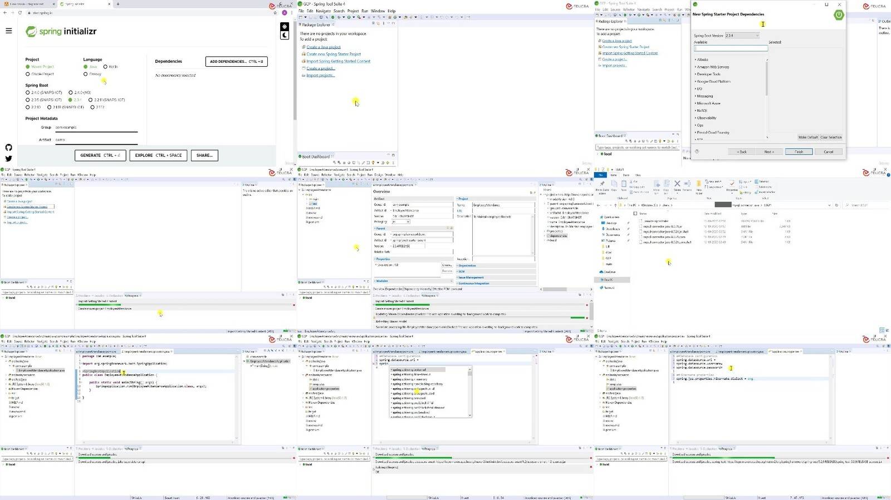Click the Pin to Quick access icon in File Explorer

click(x=602, y=184)
